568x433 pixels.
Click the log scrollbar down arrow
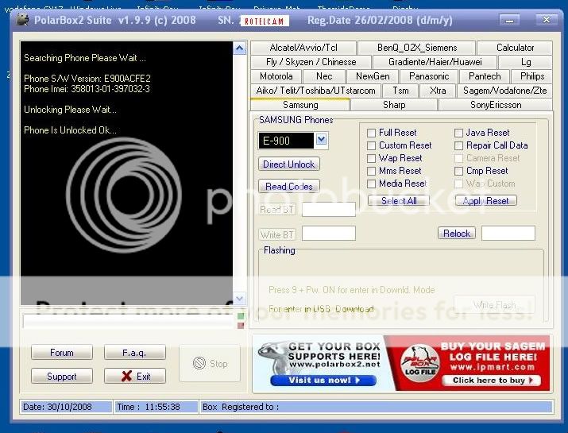[x=239, y=299]
